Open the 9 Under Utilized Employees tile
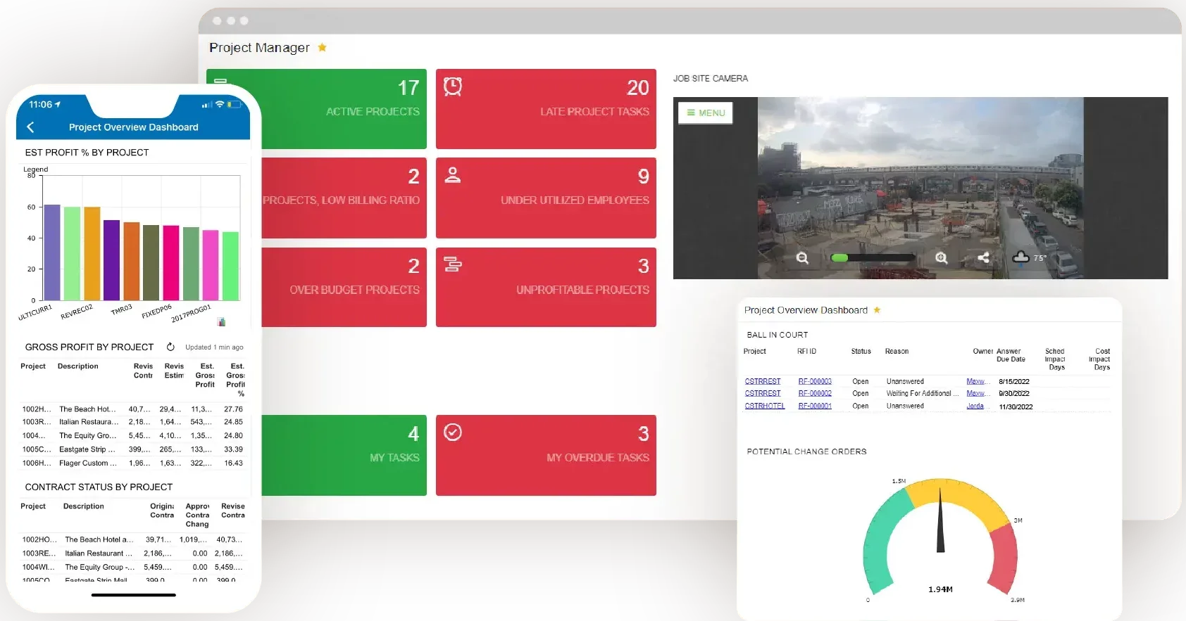The height and width of the screenshot is (621, 1186). tap(546, 198)
